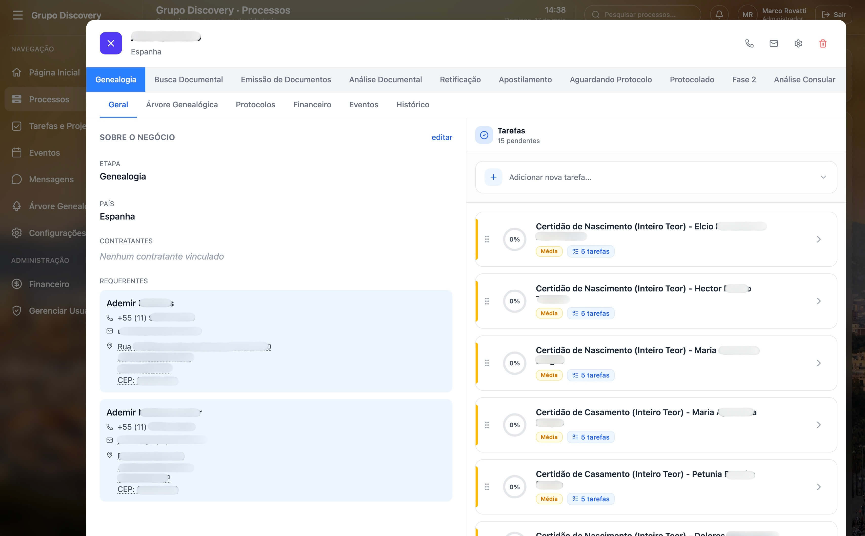Switch to the Protocolos sub-tab
This screenshot has width=865, height=536.
point(255,105)
